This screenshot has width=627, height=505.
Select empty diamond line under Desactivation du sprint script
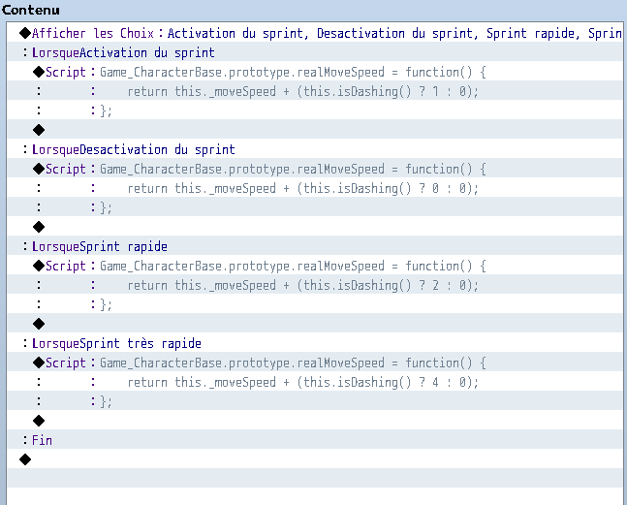click(315, 227)
